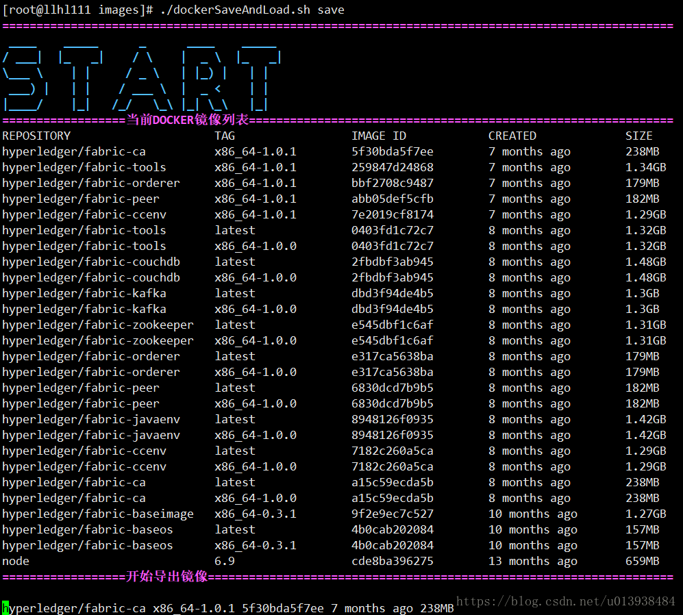Click the node tag 6.9

pyautogui.click(x=224, y=561)
